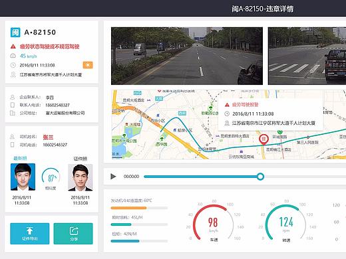Click the contact name 李四
Image resolution: width=346 pixels, height=259 pixels.
(50, 98)
